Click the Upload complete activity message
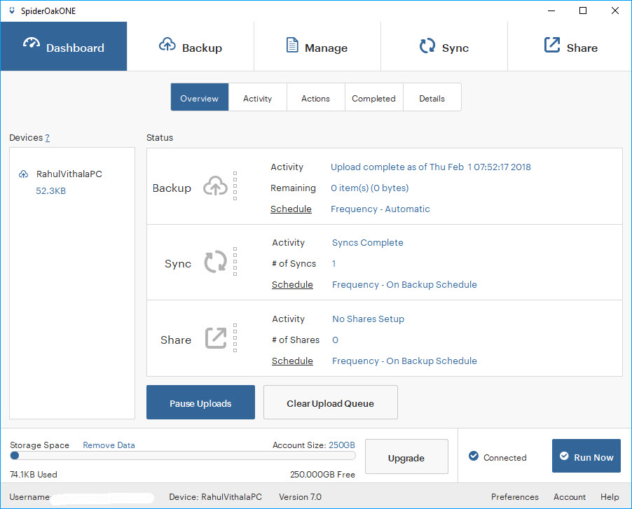The image size is (632, 509). (x=431, y=167)
